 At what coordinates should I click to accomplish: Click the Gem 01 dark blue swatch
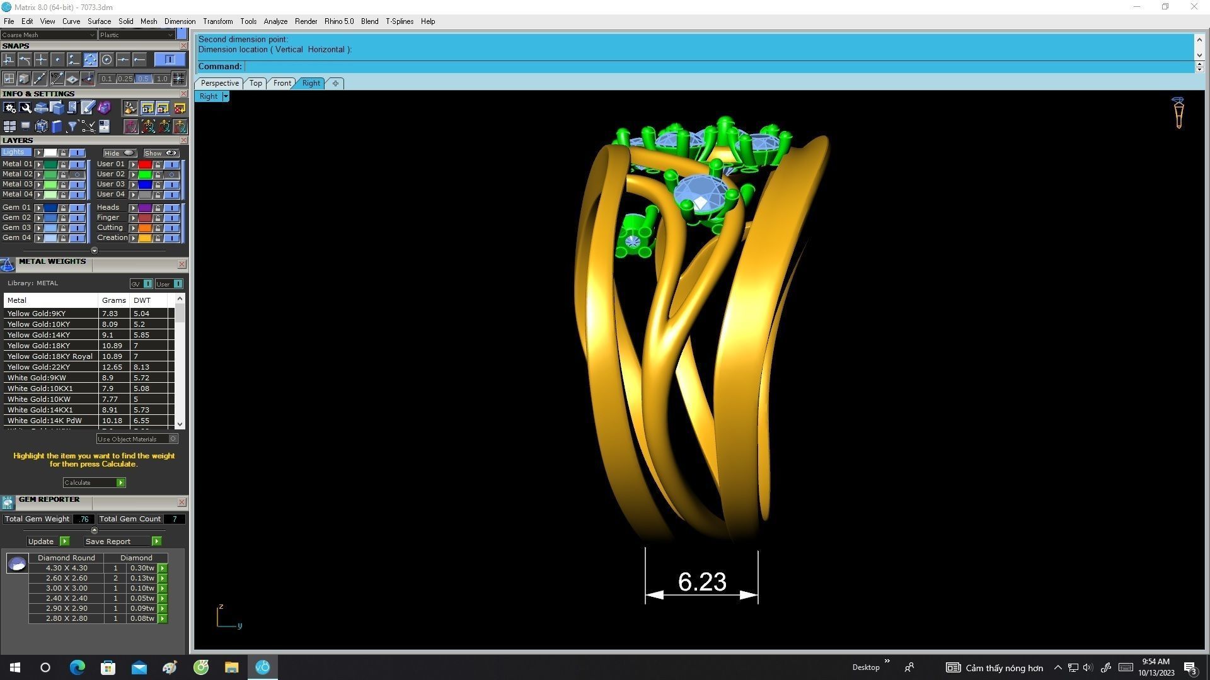tap(50, 208)
